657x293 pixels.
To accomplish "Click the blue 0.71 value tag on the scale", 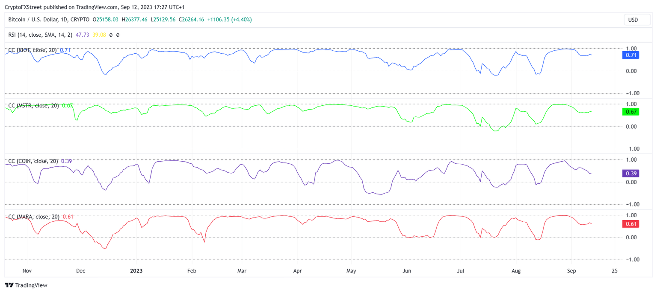I will (x=631, y=55).
